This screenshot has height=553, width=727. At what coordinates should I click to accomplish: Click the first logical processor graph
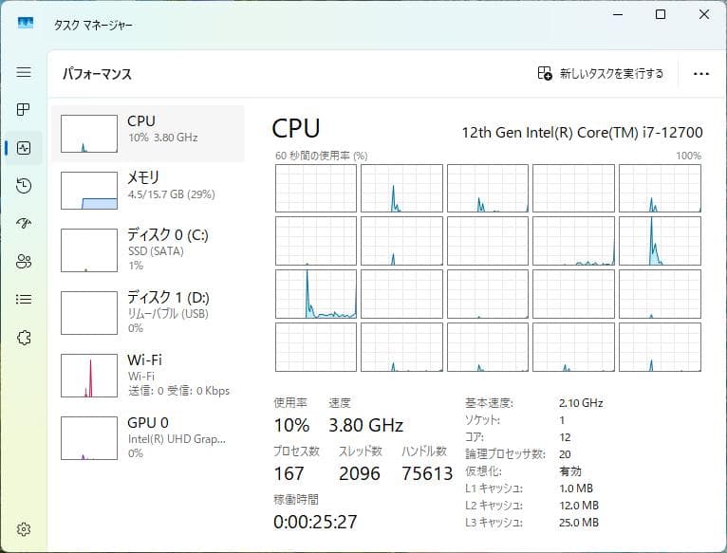pyautogui.click(x=316, y=188)
